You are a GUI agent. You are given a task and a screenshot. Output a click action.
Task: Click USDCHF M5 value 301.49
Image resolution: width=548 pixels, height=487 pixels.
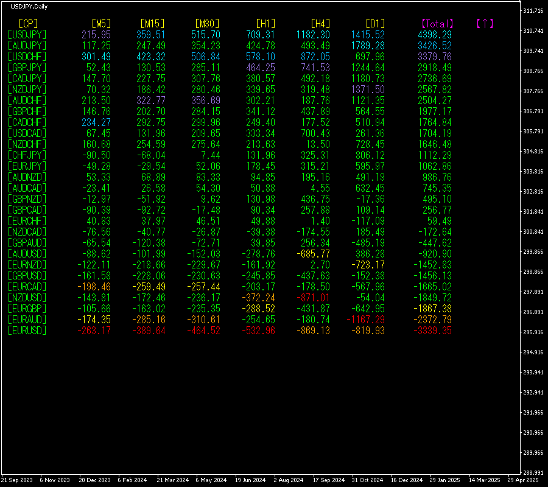96,57
